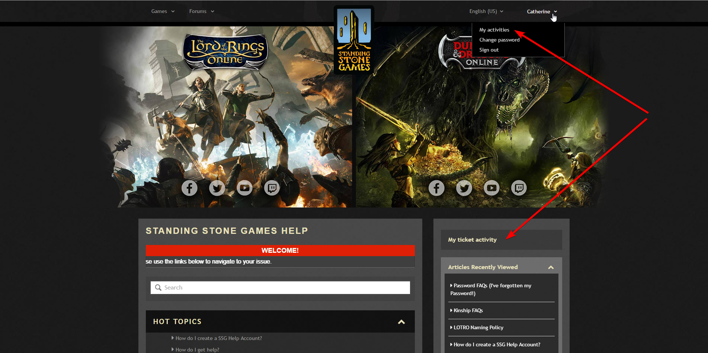This screenshot has height=353, width=708.
Task: Click the DDO Twitch icon
Action: [519, 188]
